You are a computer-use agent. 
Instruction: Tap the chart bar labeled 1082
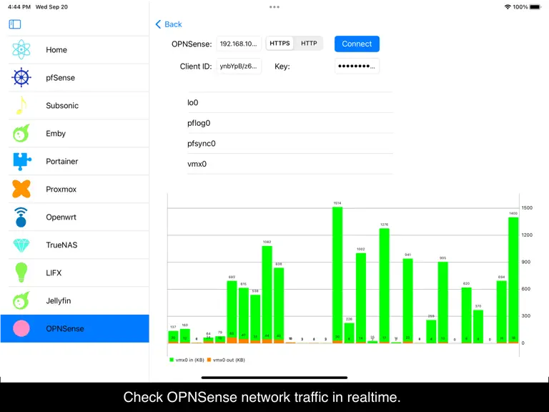click(x=267, y=294)
